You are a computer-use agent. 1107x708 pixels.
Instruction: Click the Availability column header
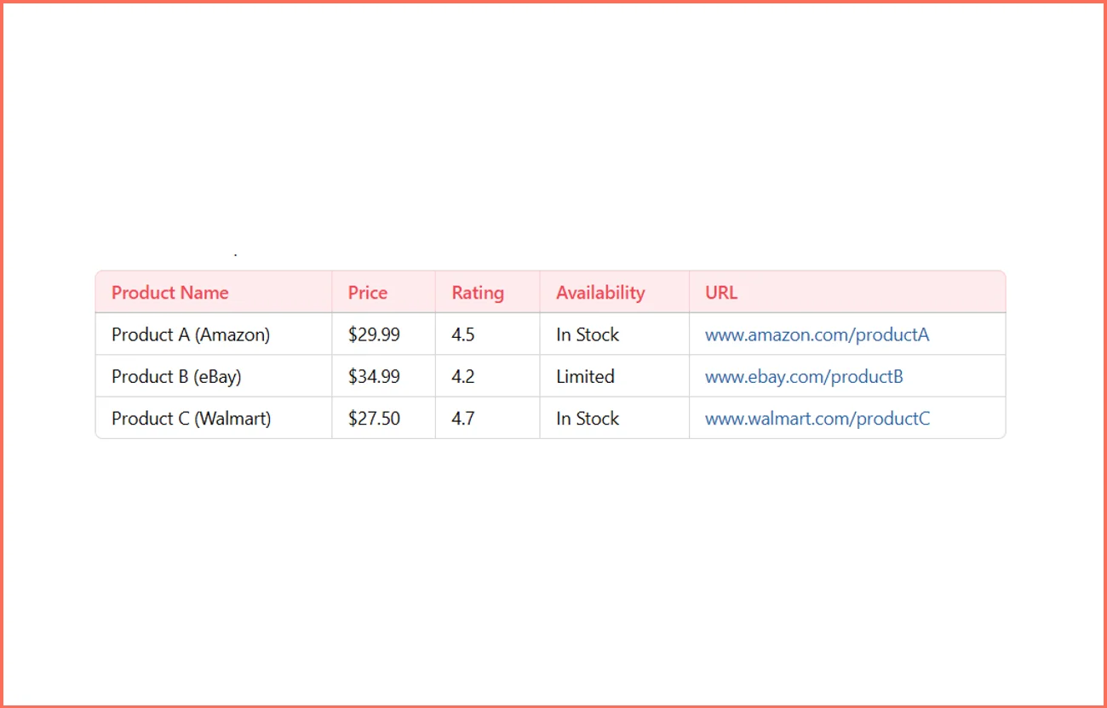(x=600, y=292)
